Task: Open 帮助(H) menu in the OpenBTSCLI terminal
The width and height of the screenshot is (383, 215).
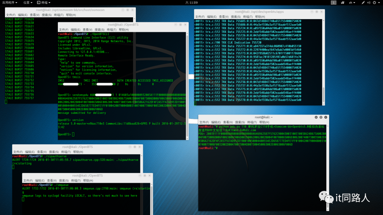Action: coord(124,30)
